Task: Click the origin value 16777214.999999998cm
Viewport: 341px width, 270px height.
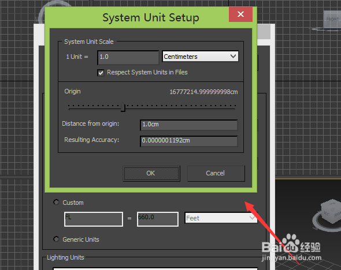Action: (203, 92)
